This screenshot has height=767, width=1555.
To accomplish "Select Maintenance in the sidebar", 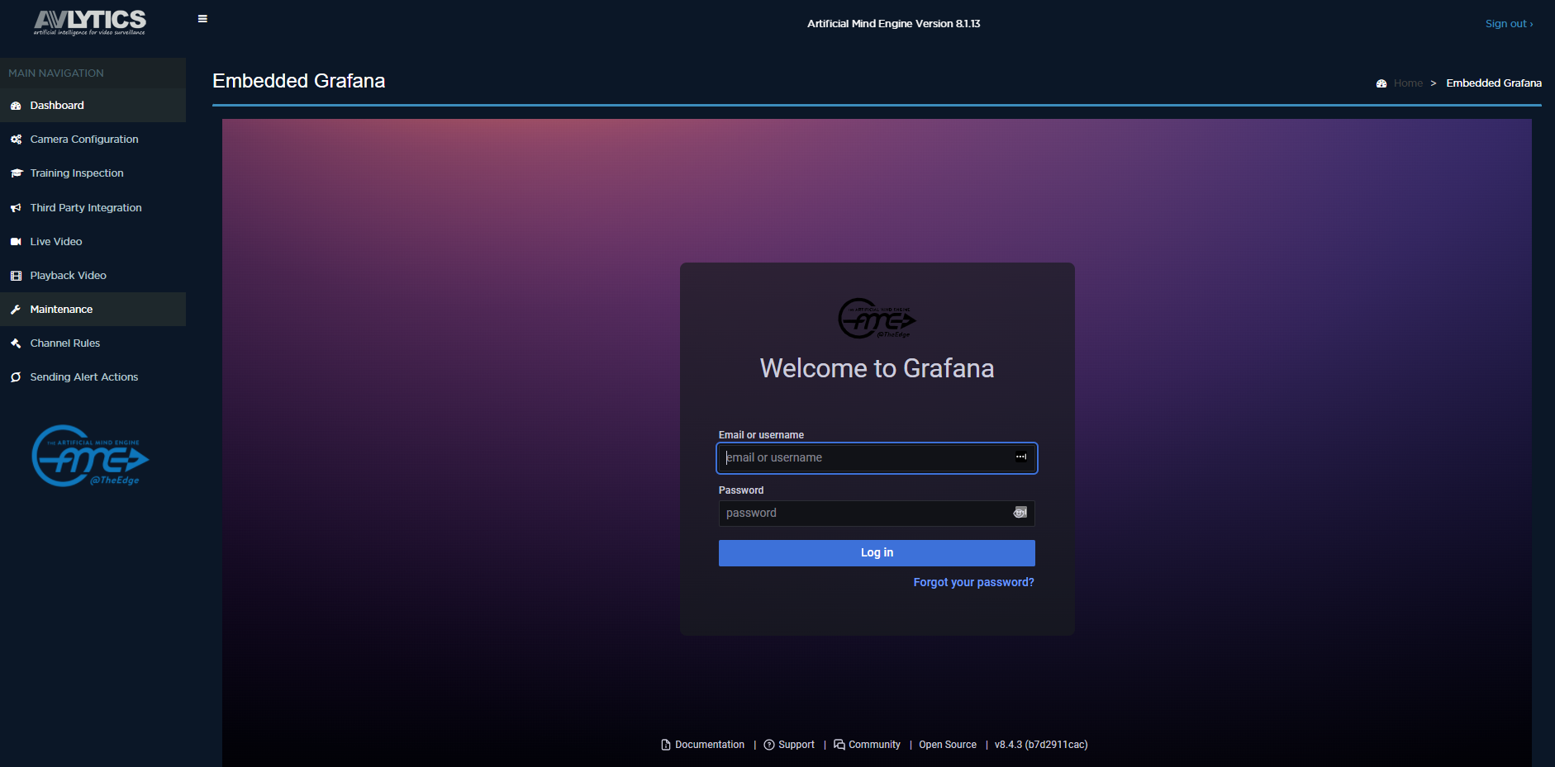I will click(93, 310).
